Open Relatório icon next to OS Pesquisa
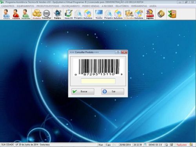This screenshot has height=147, width=196. pos(88,14)
